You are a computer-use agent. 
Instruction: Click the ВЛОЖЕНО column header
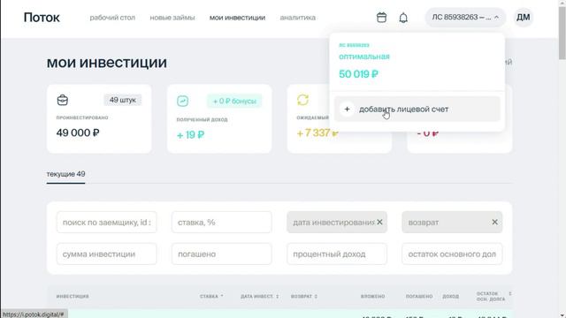click(372, 296)
